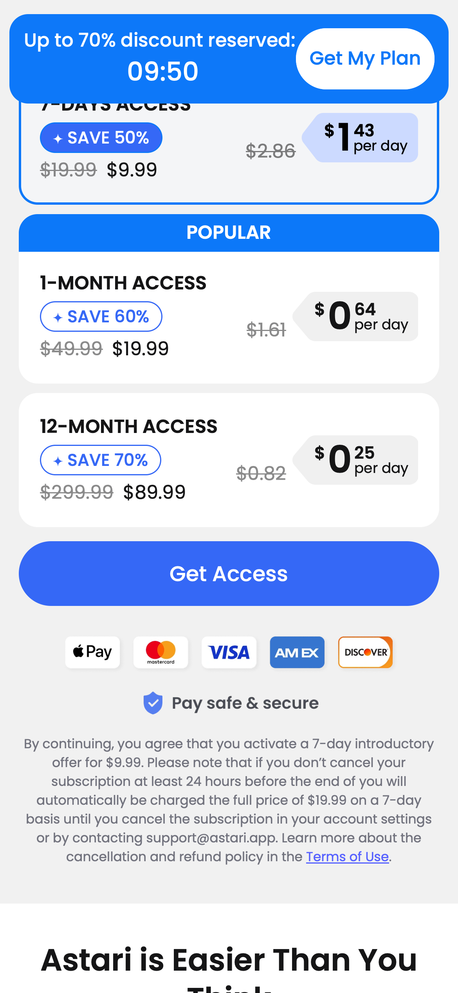
Task: Click the $1.43 per day price tag
Action: [x=364, y=138]
